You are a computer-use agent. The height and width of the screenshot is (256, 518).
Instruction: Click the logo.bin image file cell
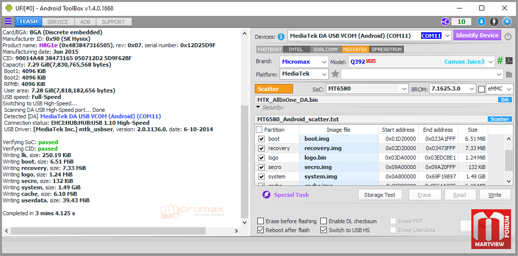click(x=339, y=158)
